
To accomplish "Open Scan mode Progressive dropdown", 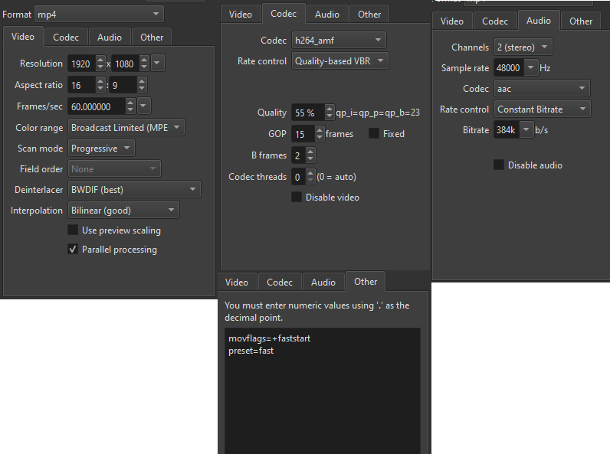I will point(101,149).
